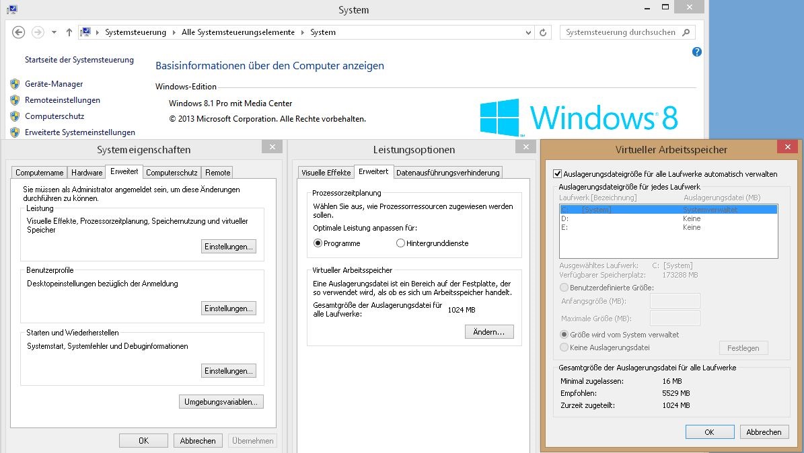Select drive D: row in list
This screenshot has height=453, width=804.
pos(669,218)
